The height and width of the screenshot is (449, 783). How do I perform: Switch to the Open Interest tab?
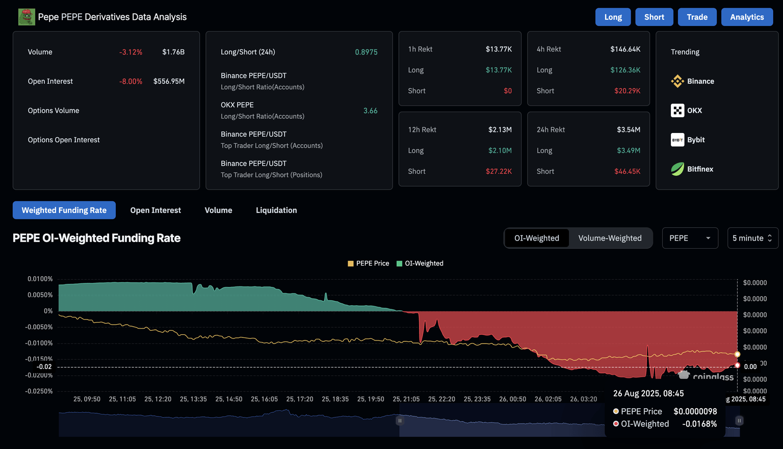point(155,210)
